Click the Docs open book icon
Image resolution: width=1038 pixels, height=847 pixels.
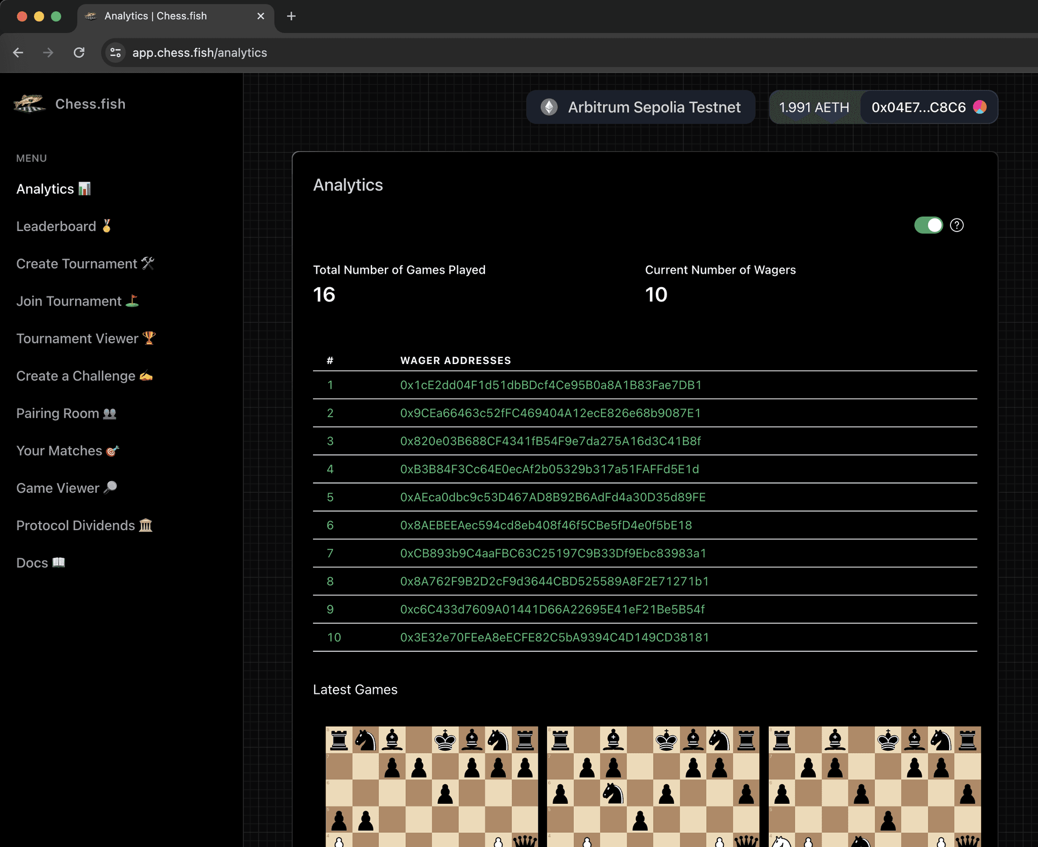[59, 562]
